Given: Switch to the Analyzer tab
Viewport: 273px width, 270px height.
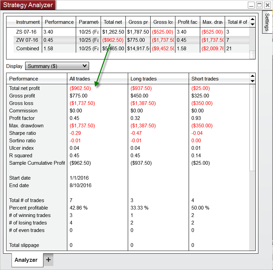Looking at the screenshot, I should point(27,259).
